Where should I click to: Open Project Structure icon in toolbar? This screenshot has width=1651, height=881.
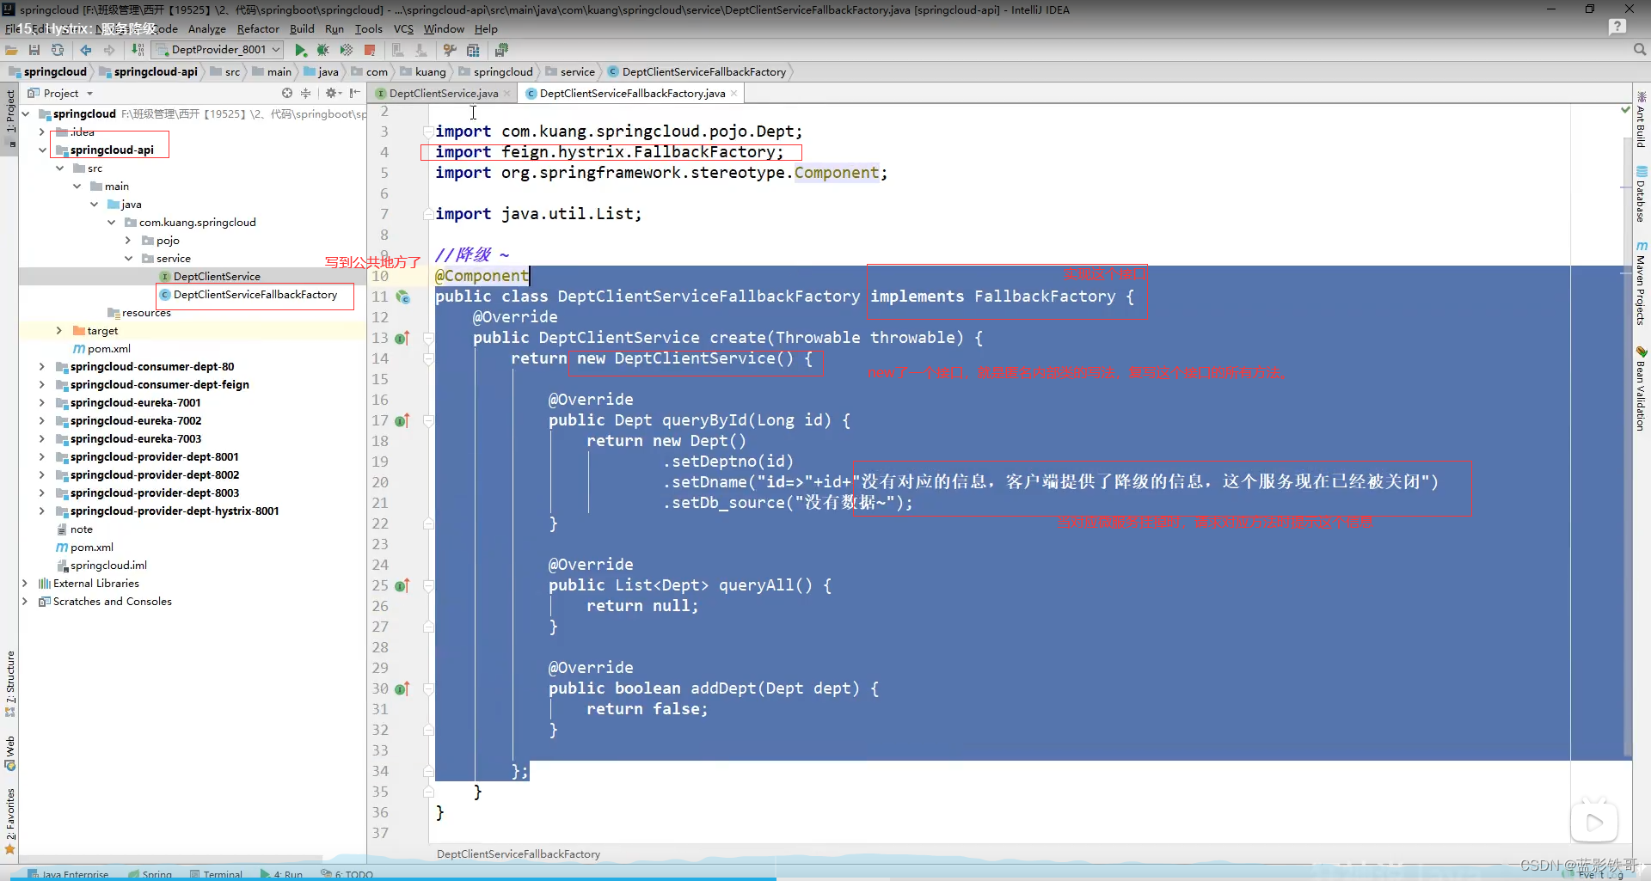[473, 50]
